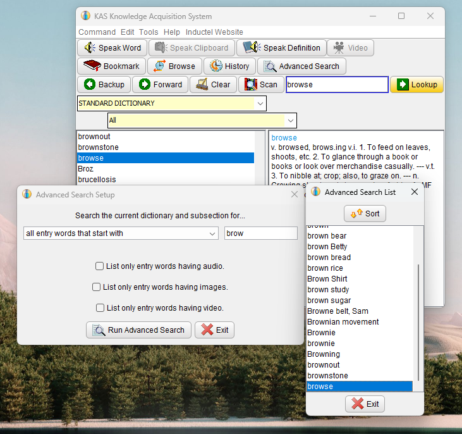Click the green Backup arrow icon
This screenshot has width=462, height=434.
tap(89, 84)
